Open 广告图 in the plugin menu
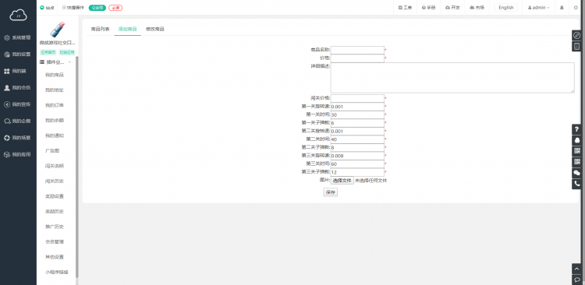The height and width of the screenshot is (285, 585). coord(52,151)
